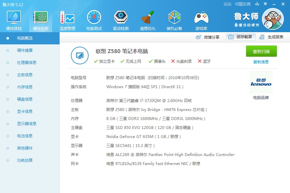Image resolution: width=290 pixels, height=193 pixels.
Task: Click the Lenovo brand logo
Action: click(x=261, y=82)
